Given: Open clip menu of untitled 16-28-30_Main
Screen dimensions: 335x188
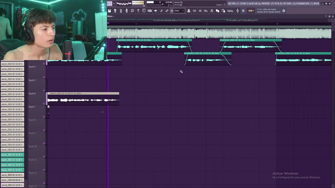Looking at the screenshot, I should coord(276,53).
